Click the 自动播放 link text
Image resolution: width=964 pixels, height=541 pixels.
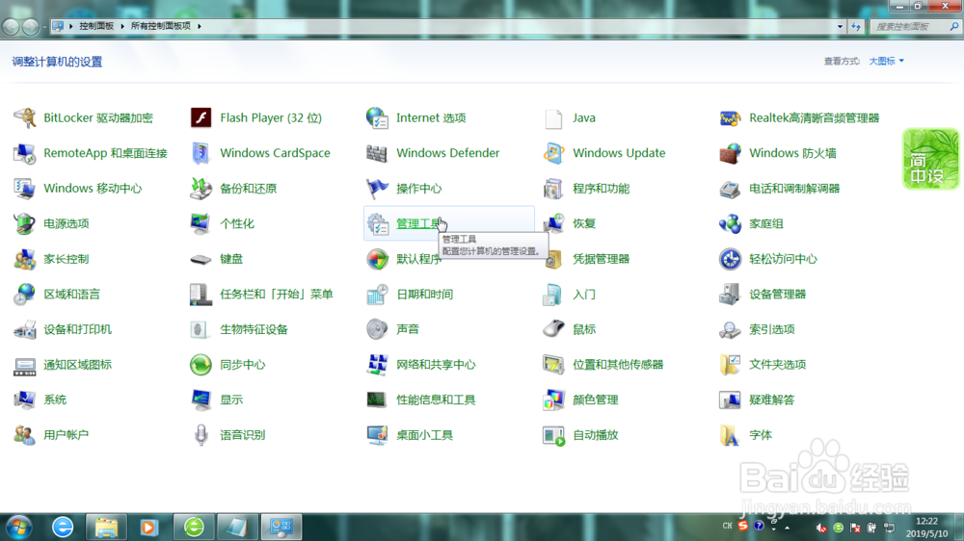pos(595,435)
